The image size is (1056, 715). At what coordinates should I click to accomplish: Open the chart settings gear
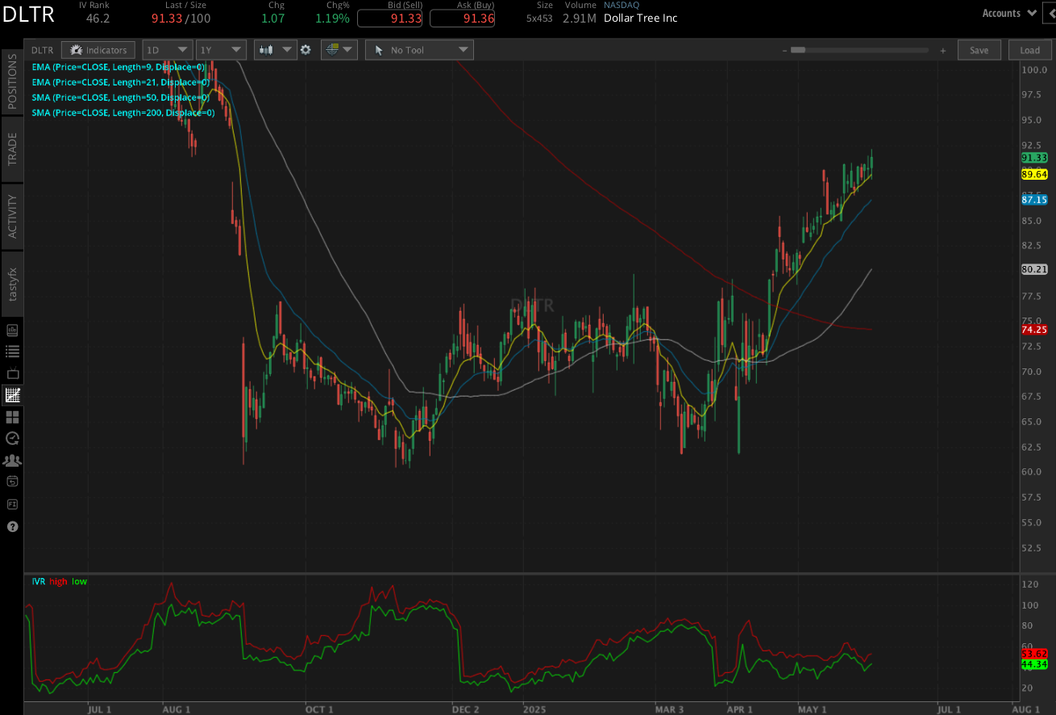306,49
